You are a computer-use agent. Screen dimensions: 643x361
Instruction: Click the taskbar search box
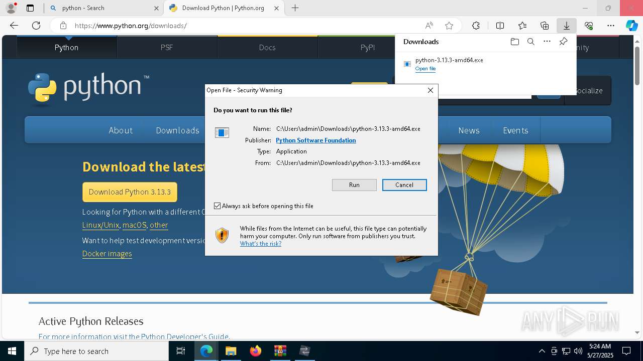(96, 351)
